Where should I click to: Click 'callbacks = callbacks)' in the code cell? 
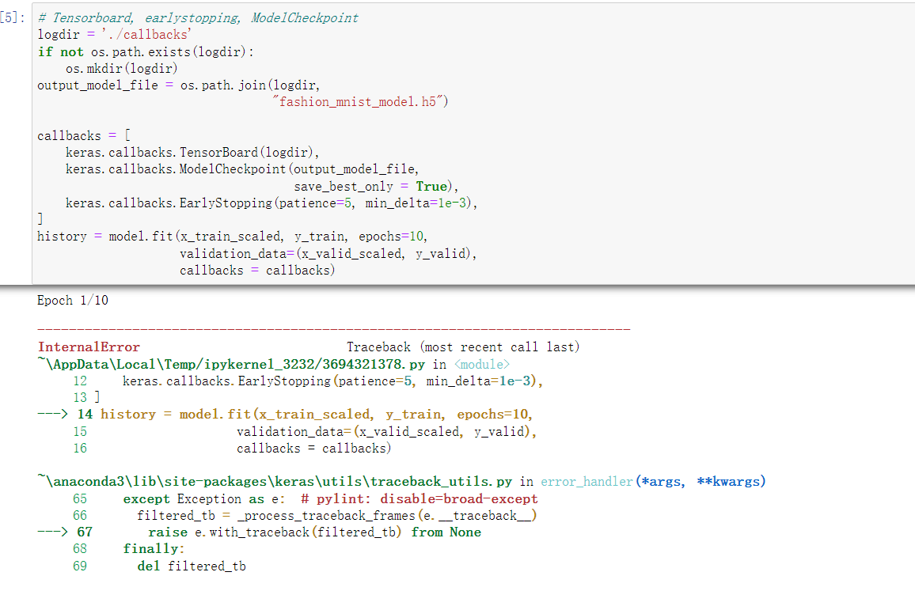pyautogui.click(x=257, y=271)
